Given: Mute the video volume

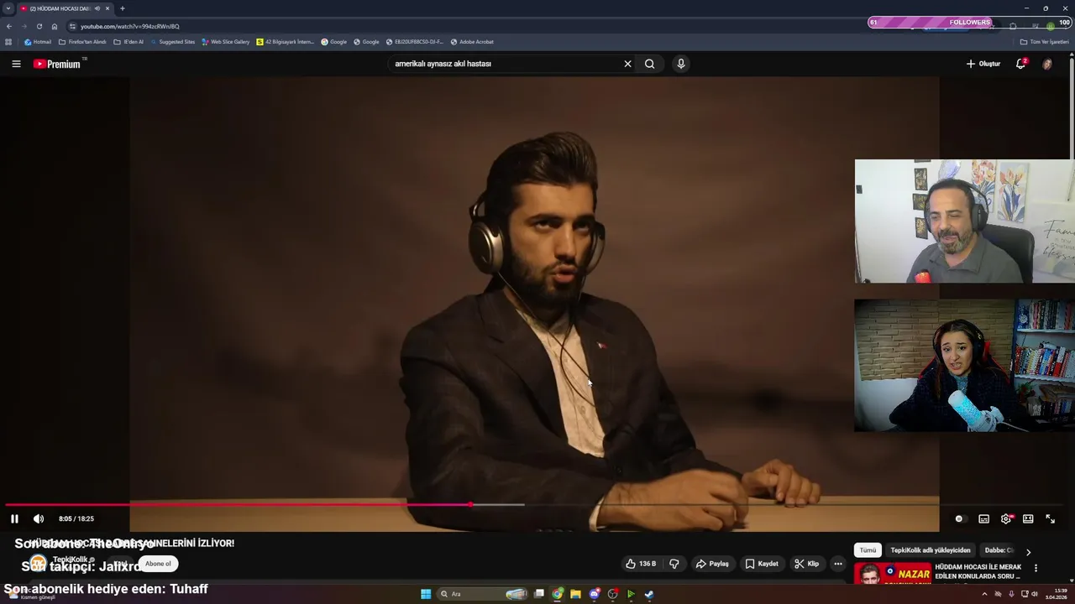Looking at the screenshot, I should 39,518.
